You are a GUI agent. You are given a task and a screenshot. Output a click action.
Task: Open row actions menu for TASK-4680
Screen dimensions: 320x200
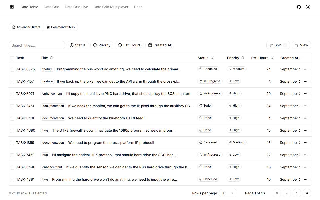tap(306, 130)
